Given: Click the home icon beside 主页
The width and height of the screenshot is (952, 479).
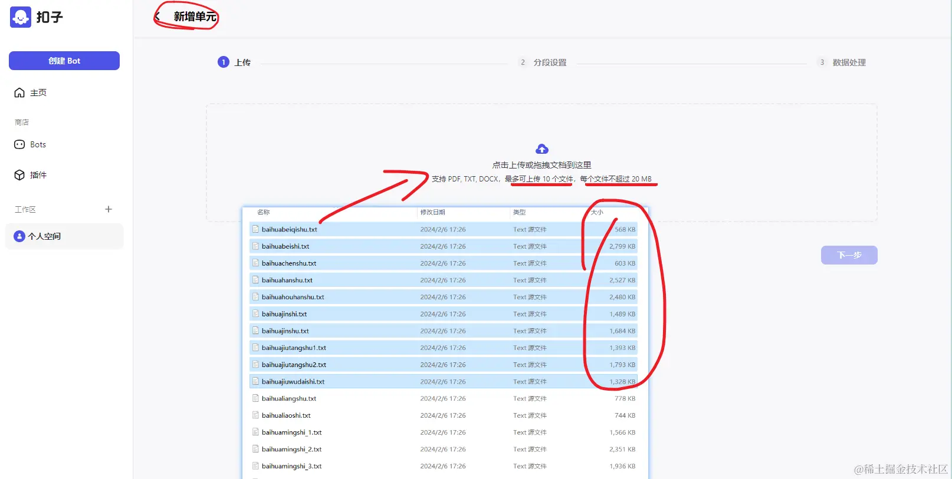Looking at the screenshot, I should (x=19, y=93).
